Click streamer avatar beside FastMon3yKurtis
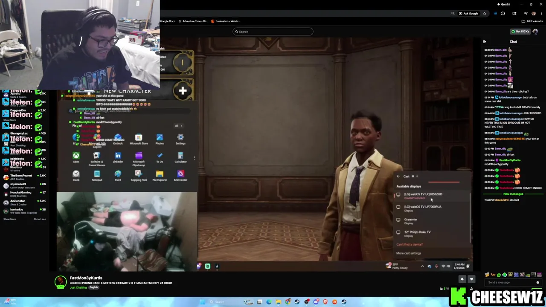The height and width of the screenshot is (307, 546). [x=61, y=282]
